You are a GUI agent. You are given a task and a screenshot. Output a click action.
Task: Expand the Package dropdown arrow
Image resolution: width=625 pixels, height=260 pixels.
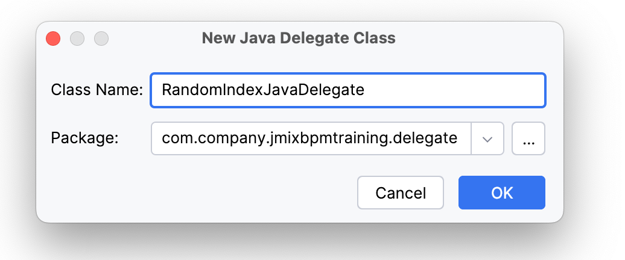coord(487,139)
